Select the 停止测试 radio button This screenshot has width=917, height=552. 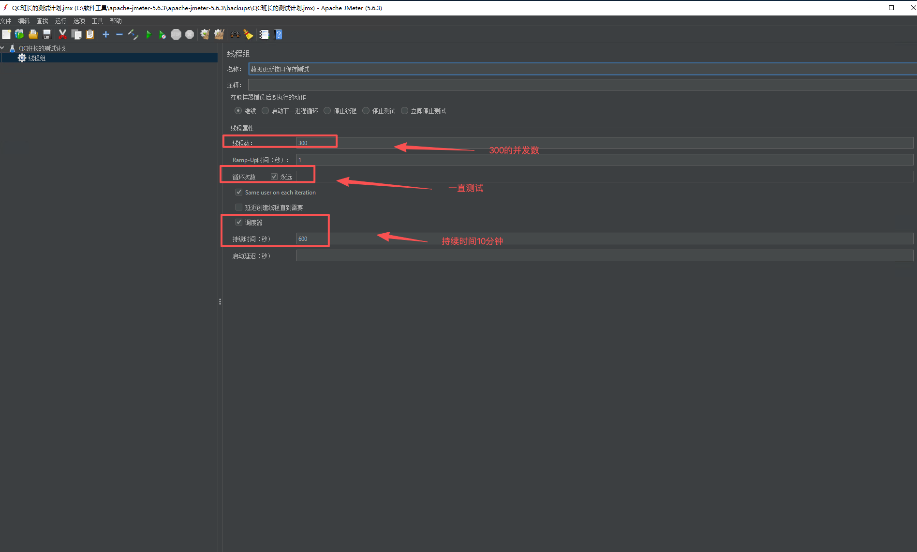pyautogui.click(x=366, y=111)
